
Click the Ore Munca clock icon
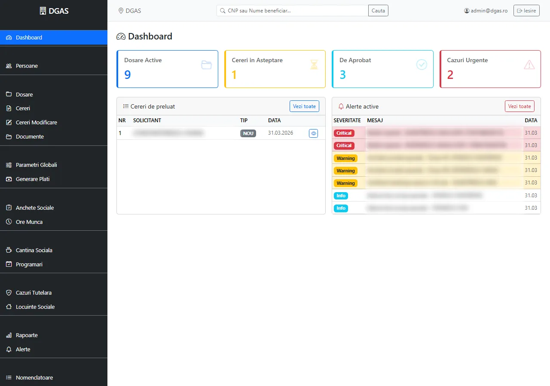click(x=9, y=222)
